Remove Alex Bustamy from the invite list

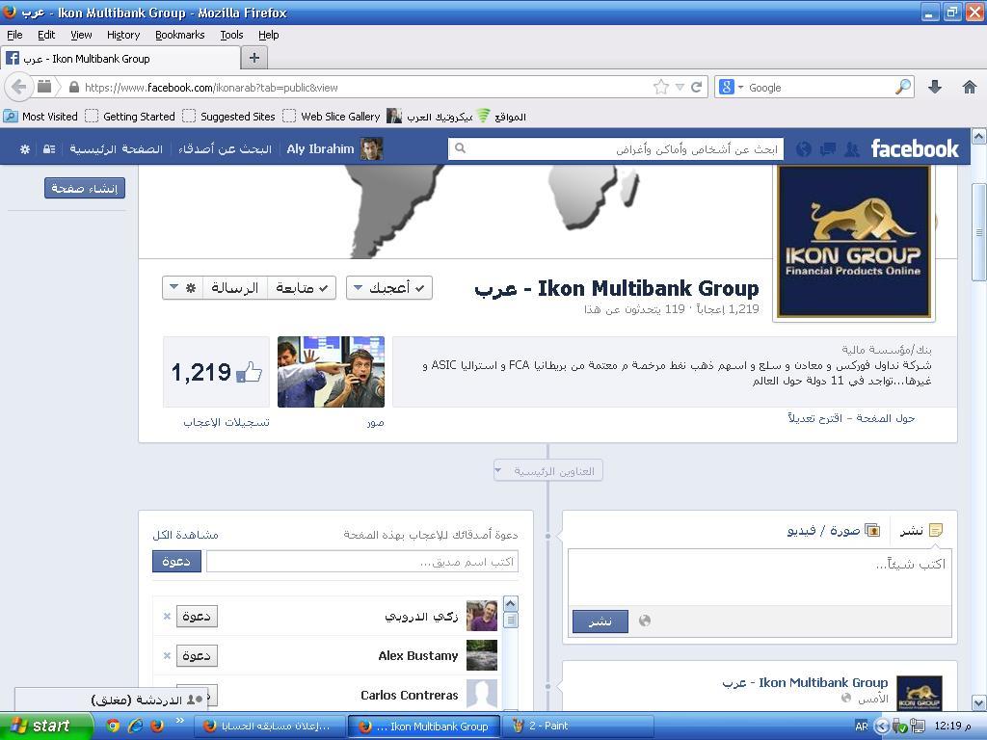click(x=167, y=655)
